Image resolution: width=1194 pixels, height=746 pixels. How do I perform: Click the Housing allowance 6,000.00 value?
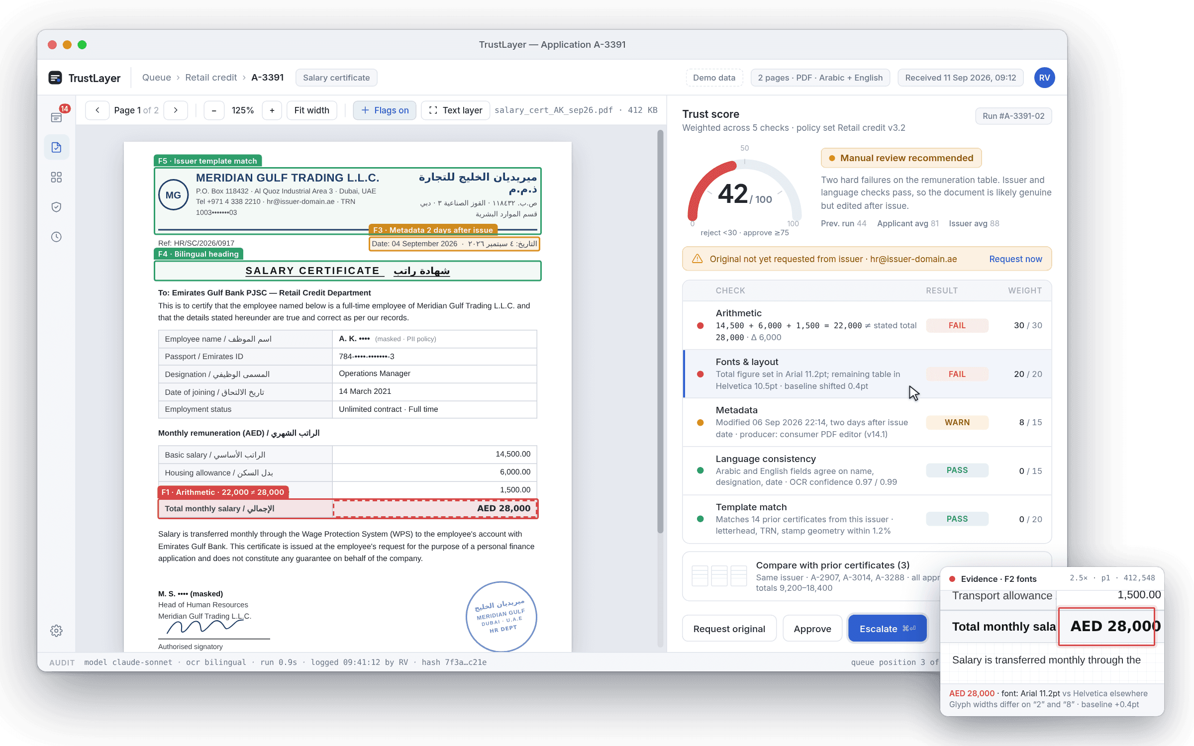[515, 472]
